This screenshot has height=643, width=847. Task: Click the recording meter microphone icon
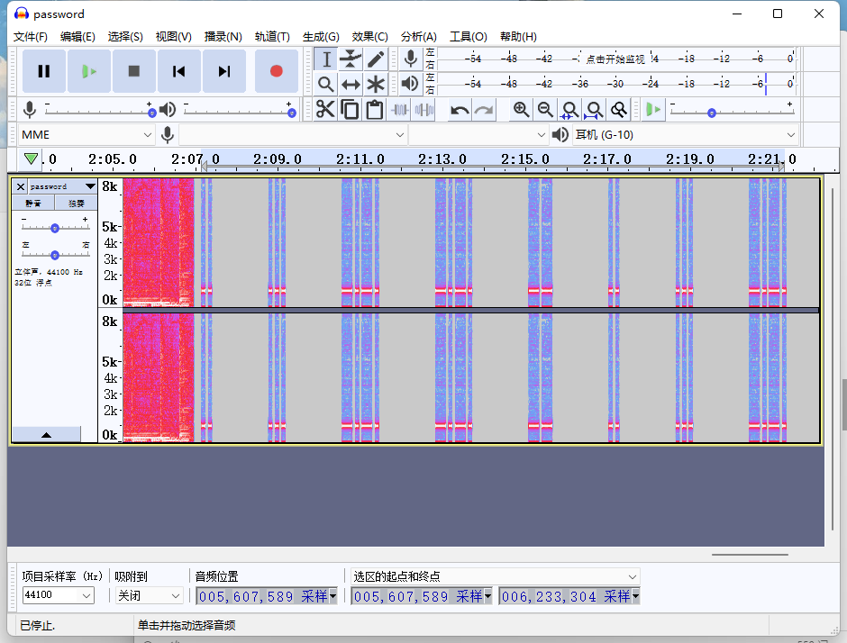click(x=411, y=59)
